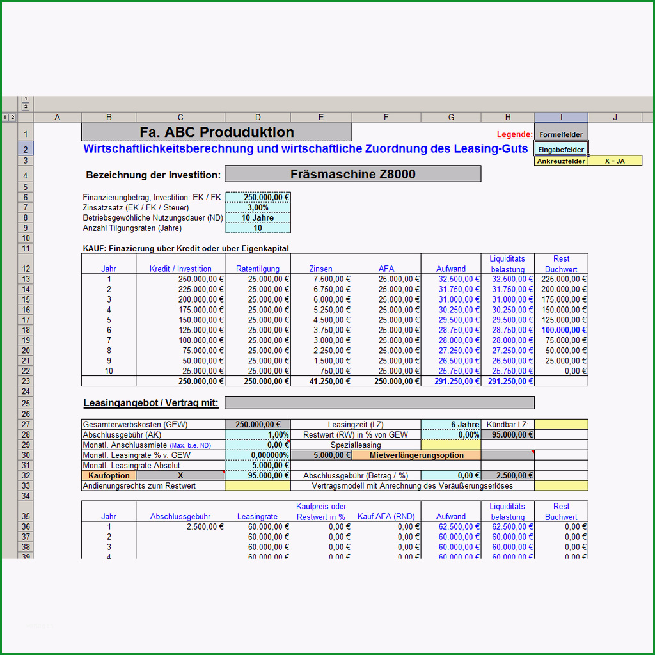Select row header 23
Viewport: 655px width, 655px height.
[26, 381]
